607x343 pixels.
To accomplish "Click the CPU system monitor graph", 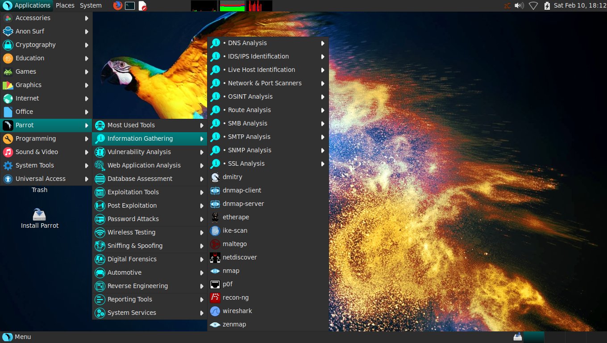I will coord(204,6).
